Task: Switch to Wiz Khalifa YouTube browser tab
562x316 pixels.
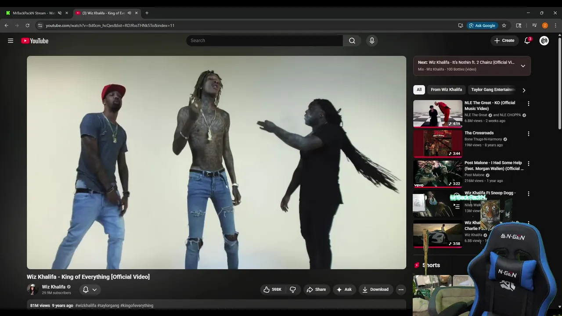Action: 104,13
